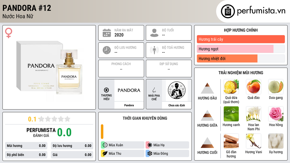The width and height of the screenshot is (290, 163).
Task: Click the yellow 0.1 user rating value
Action: (x=32, y=119)
